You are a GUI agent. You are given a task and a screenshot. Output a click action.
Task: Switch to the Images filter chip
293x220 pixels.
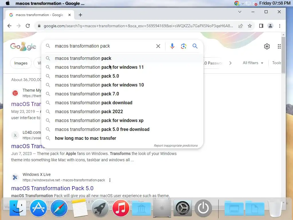(21, 63)
